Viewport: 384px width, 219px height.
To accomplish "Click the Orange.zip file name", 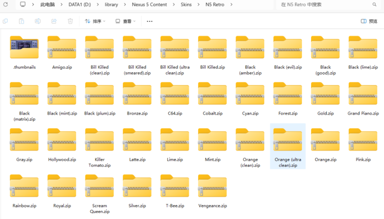I will point(326,159).
